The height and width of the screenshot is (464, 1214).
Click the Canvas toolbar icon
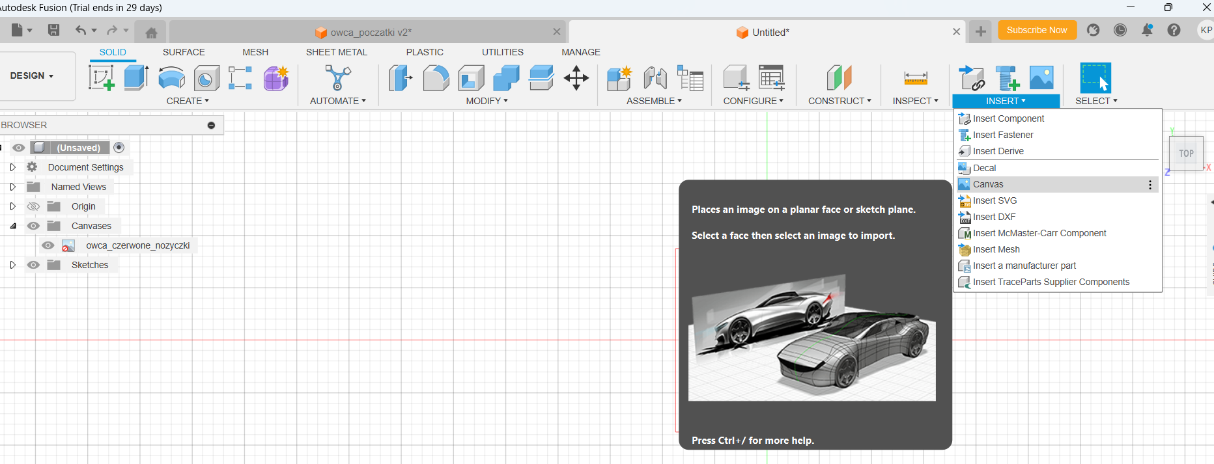pyautogui.click(x=1041, y=78)
